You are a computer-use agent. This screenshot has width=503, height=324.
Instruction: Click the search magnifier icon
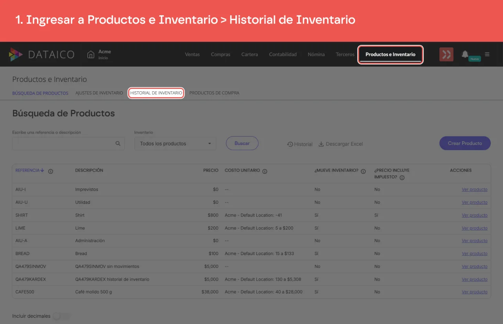pyautogui.click(x=118, y=143)
